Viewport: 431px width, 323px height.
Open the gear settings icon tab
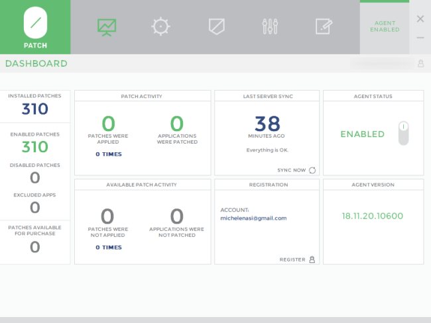pyautogui.click(x=161, y=26)
